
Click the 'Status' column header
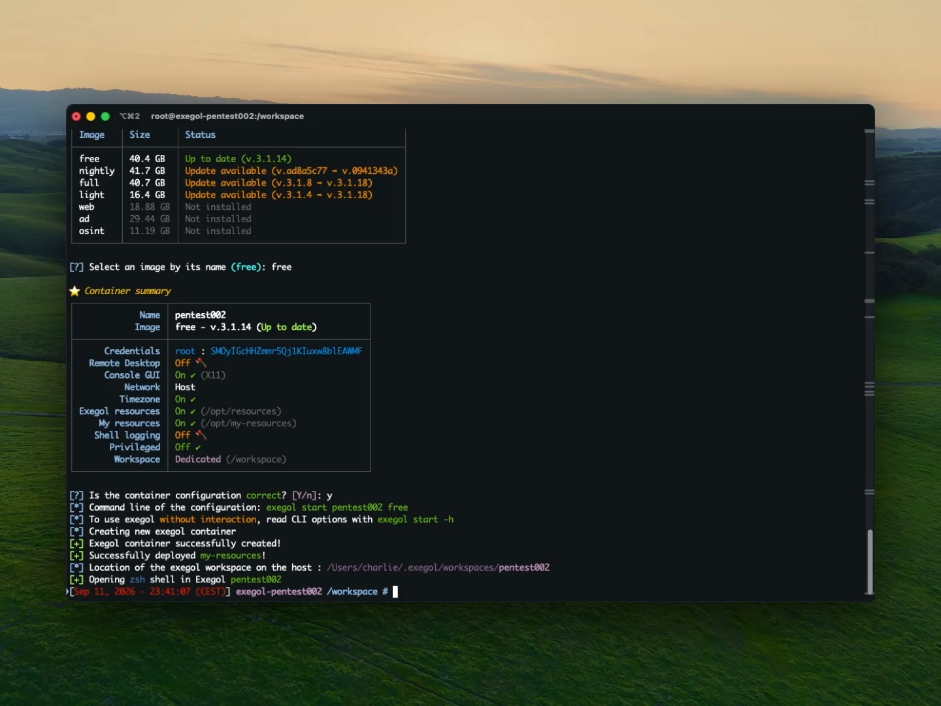pos(200,135)
